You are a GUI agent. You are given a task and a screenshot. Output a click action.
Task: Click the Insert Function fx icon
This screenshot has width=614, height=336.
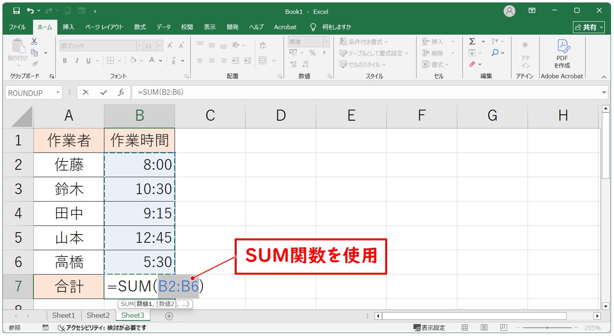point(121,92)
